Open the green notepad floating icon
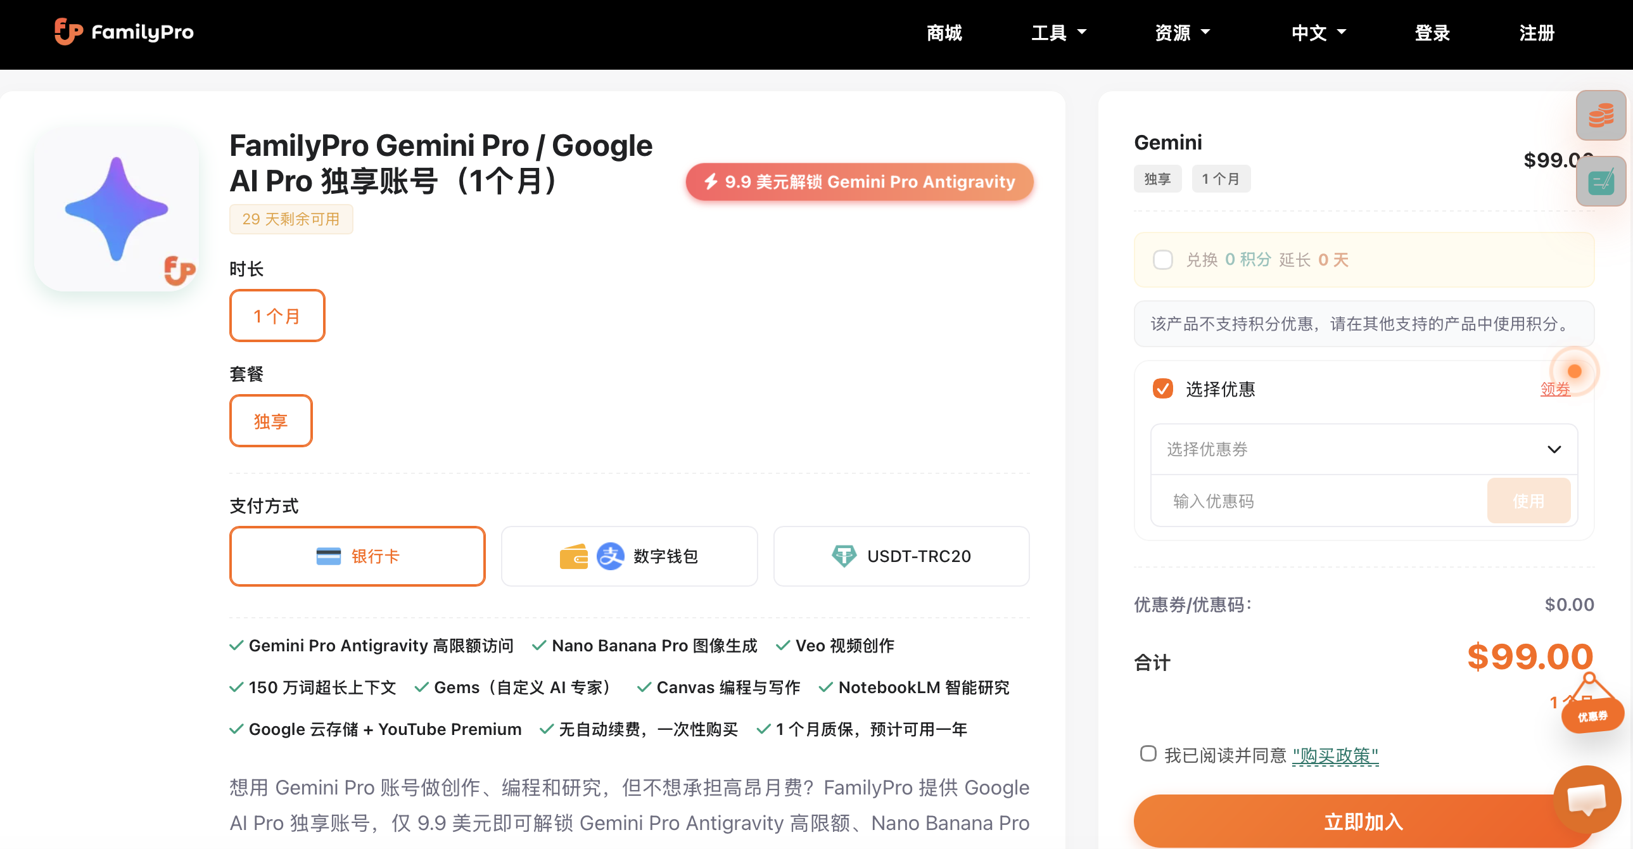 (x=1601, y=182)
